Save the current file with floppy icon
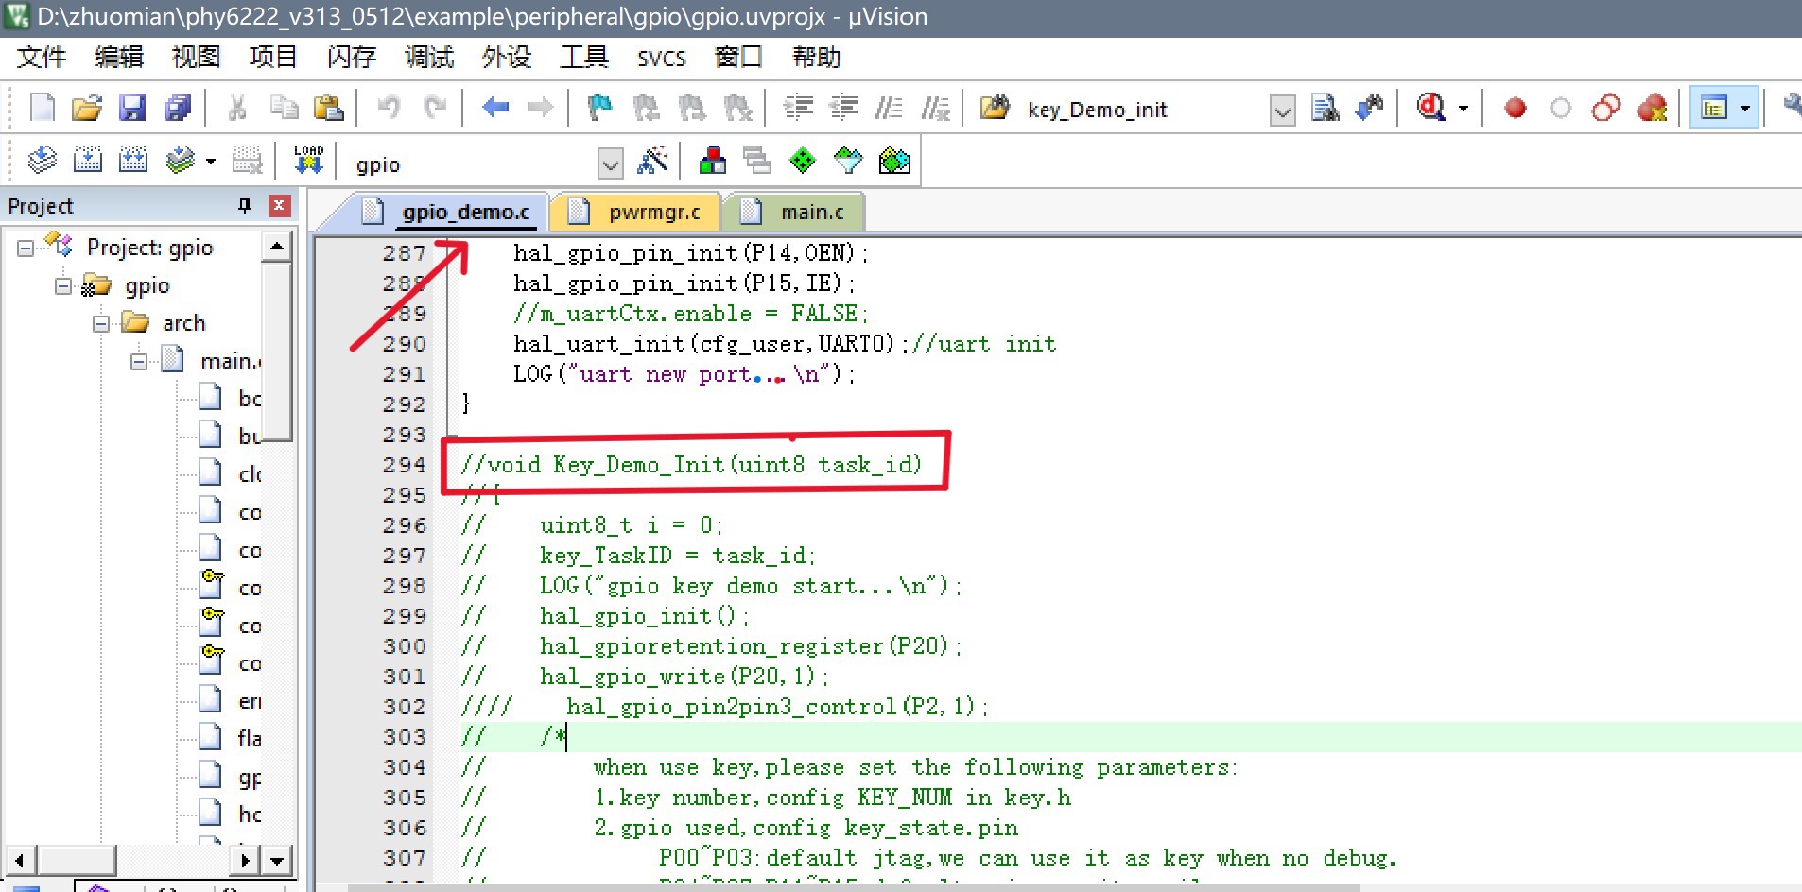This screenshot has width=1802, height=892. point(132,108)
